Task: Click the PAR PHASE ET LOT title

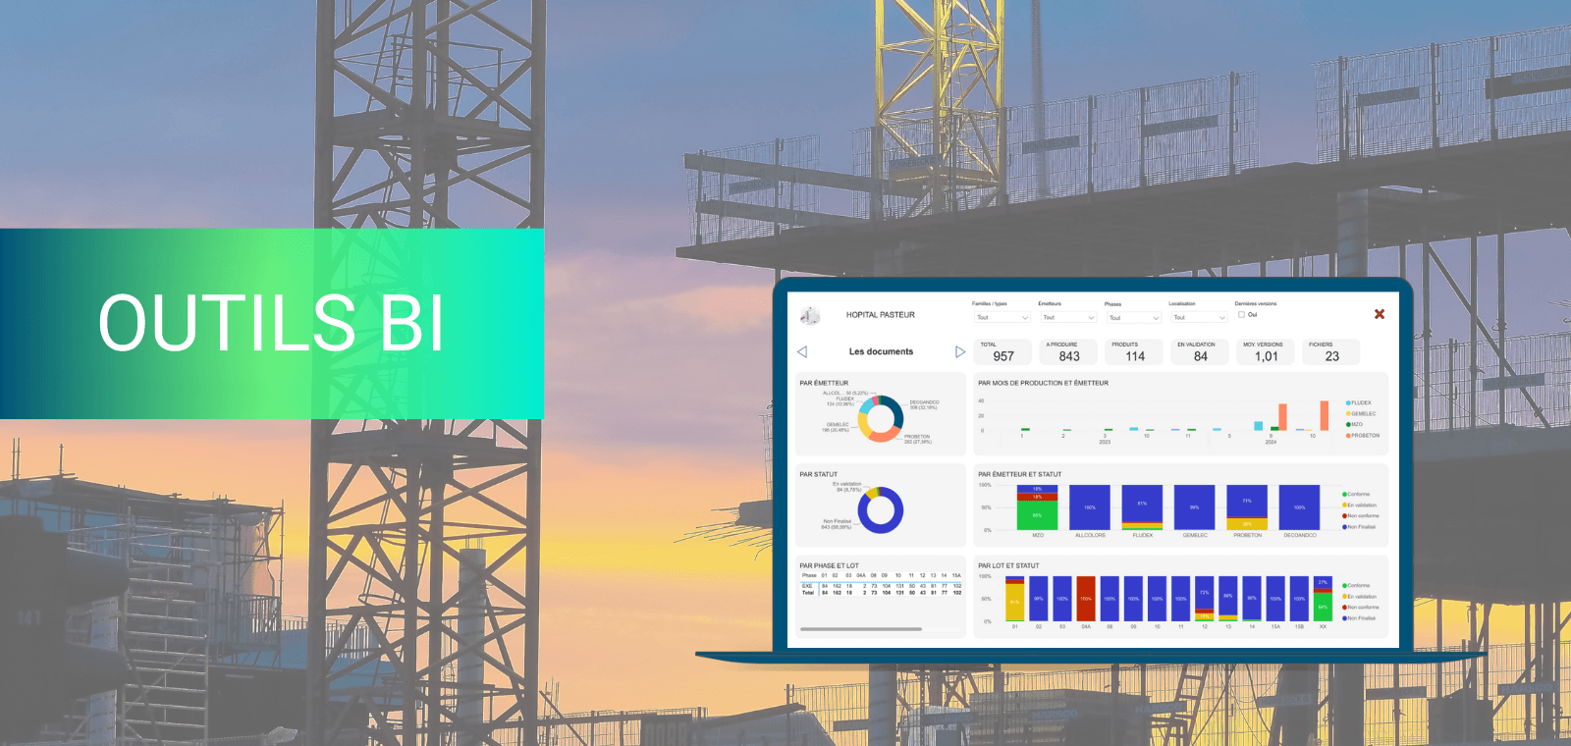Action: tap(829, 566)
